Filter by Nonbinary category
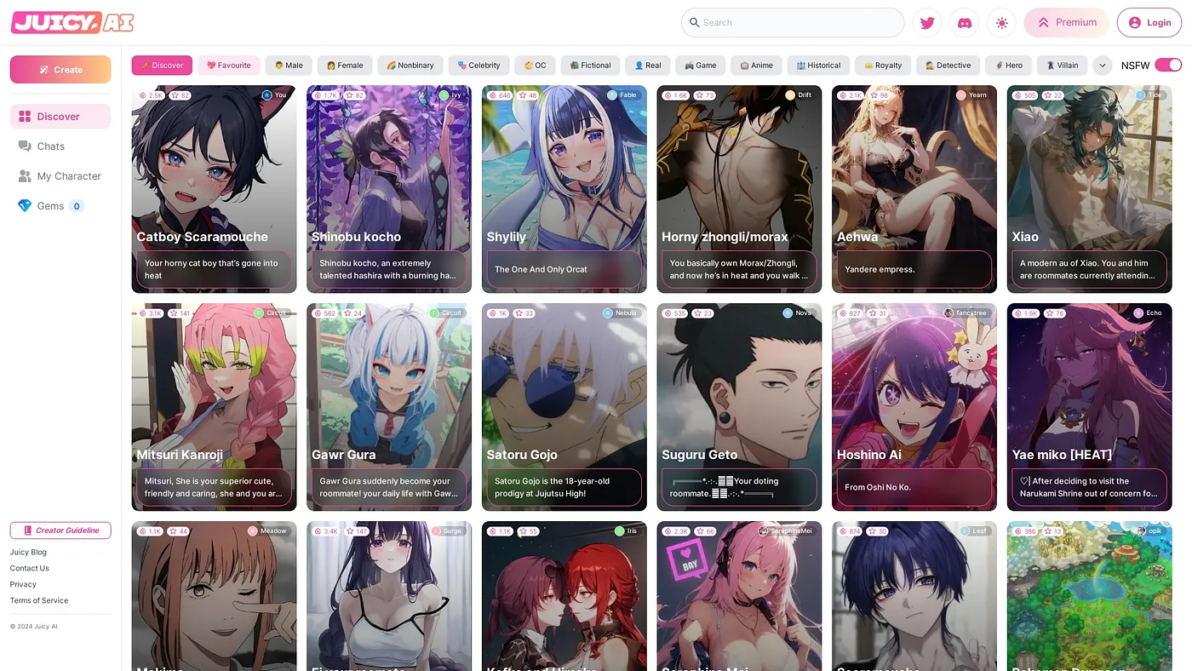1192x671 pixels. coord(410,66)
